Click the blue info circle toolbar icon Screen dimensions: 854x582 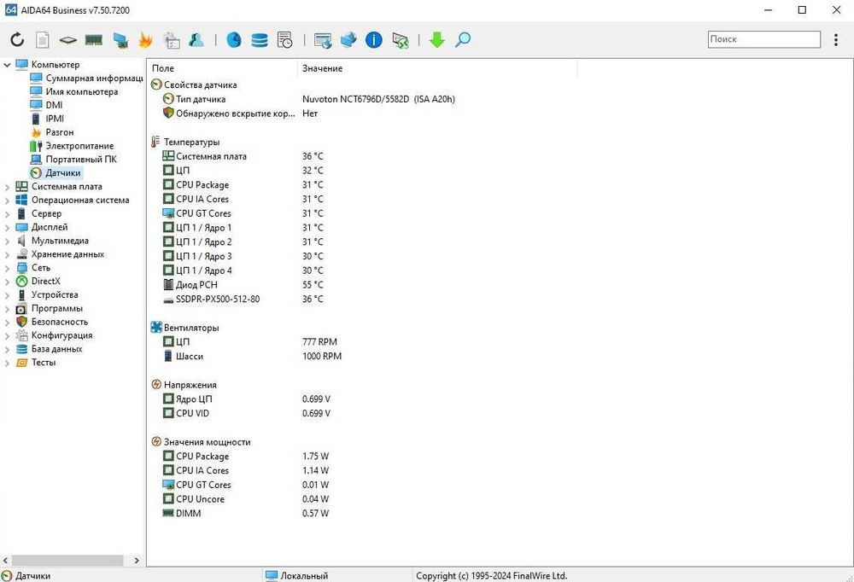click(374, 40)
